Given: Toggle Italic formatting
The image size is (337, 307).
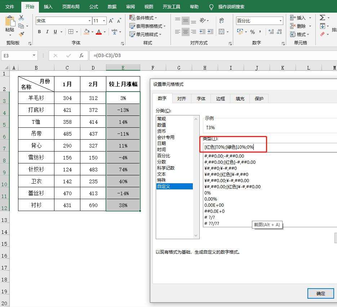Looking at the screenshot, I should coord(47,32).
